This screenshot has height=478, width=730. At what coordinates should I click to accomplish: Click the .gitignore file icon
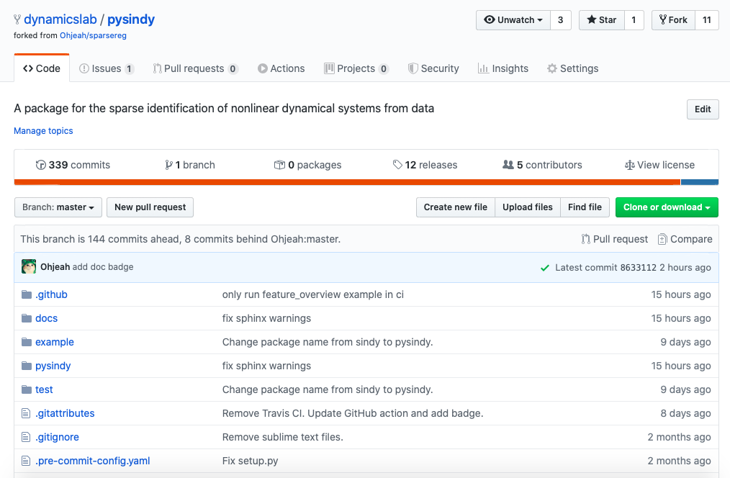click(x=26, y=437)
